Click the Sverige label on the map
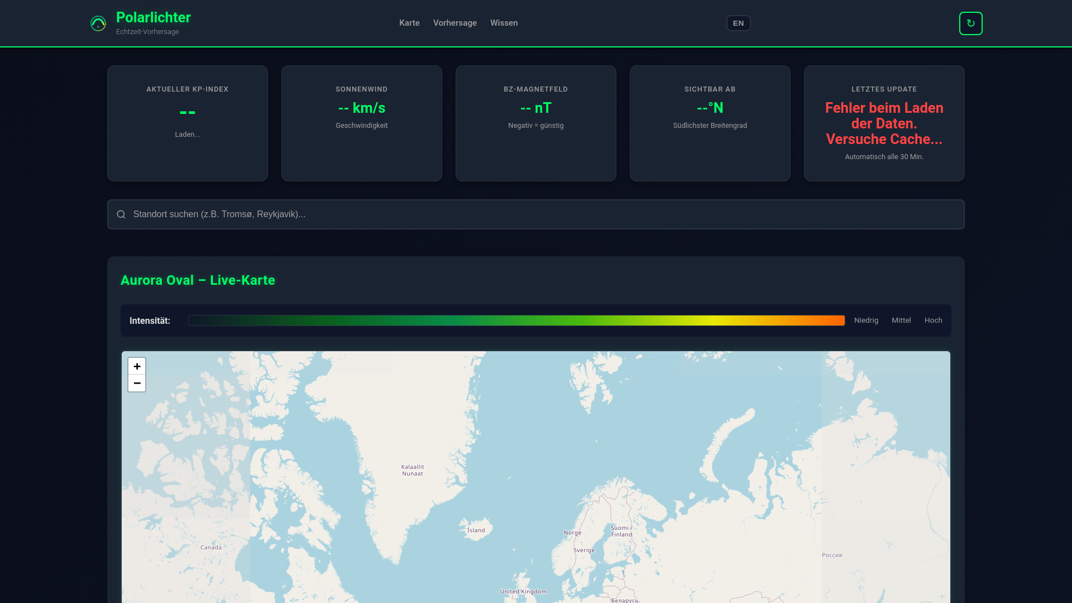The width and height of the screenshot is (1072, 603). pos(584,550)
